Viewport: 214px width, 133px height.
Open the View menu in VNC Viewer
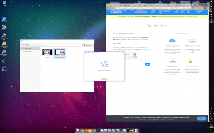[24, 43]
